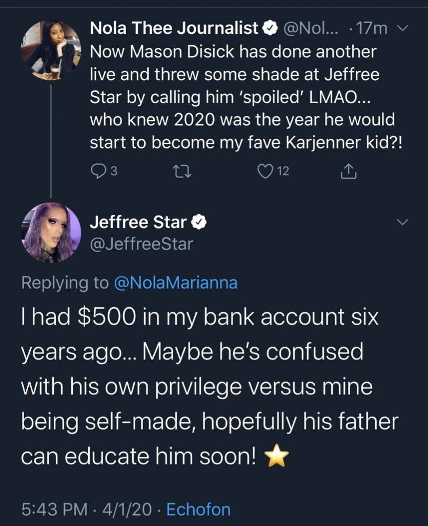The image size is (428, 526).
Task: Expand options chevron on Nola's tweet
Action: click(403, 29)
